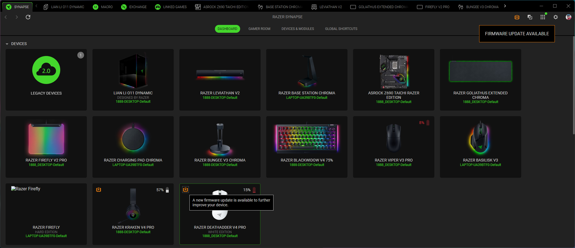Select the Razer Viper V3 Pro card
The height and width of the screenshot is (248, 575).
tap(394, 147)
